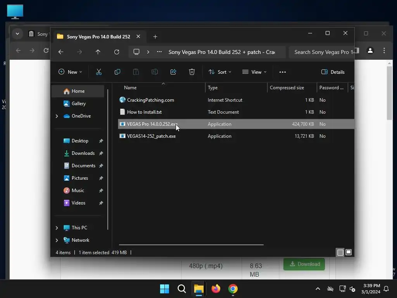Select VEGAS Pro 14.0.0.252.exe file

click(x=236, y=124)
